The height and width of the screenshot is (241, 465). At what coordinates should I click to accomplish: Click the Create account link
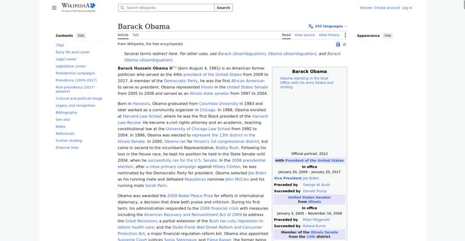387,8
